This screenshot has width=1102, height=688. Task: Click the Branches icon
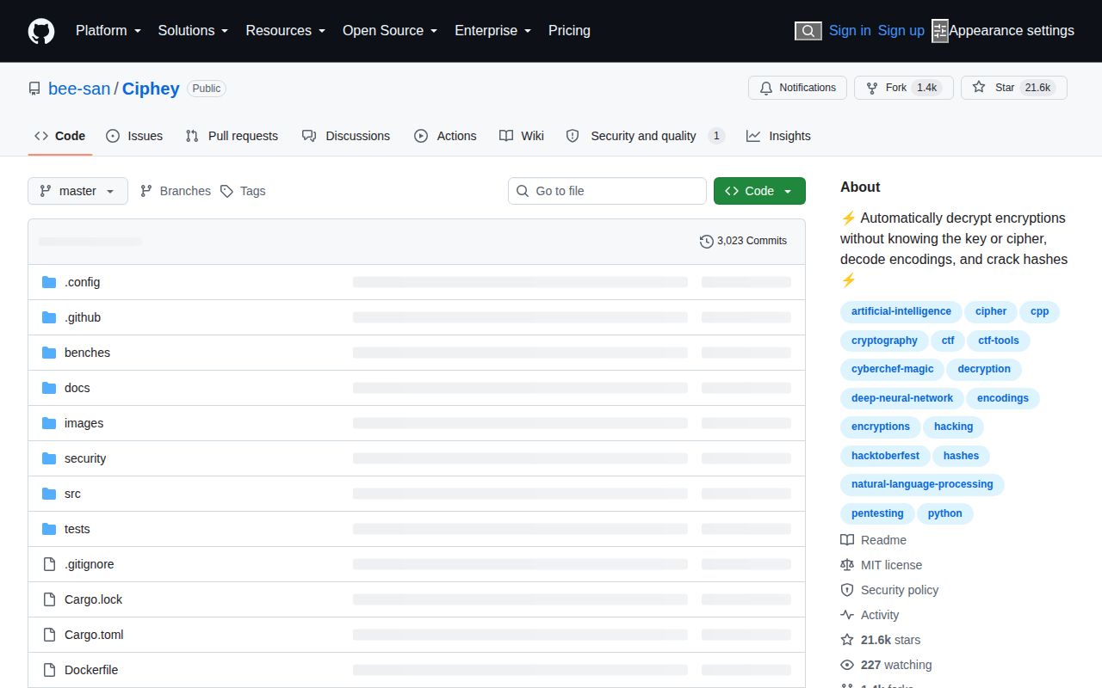pos(146,191)
